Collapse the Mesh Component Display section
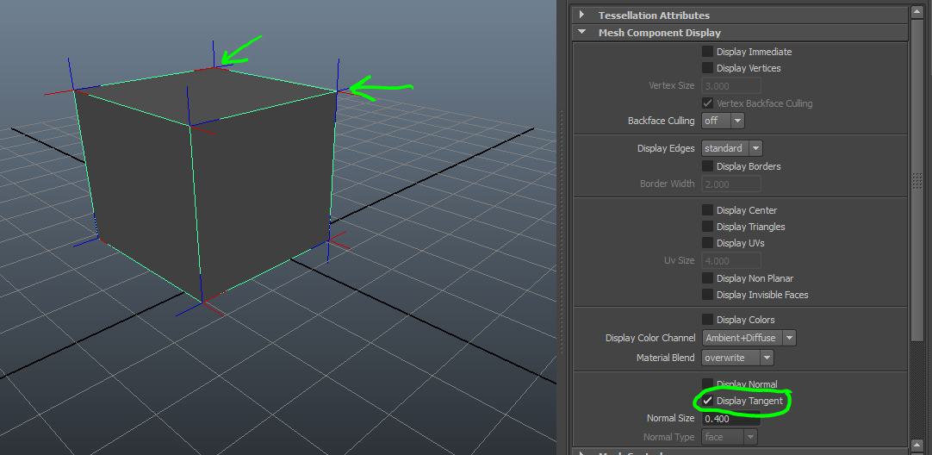The height and width of the screenshot is (455, 932). pos(582,33)
